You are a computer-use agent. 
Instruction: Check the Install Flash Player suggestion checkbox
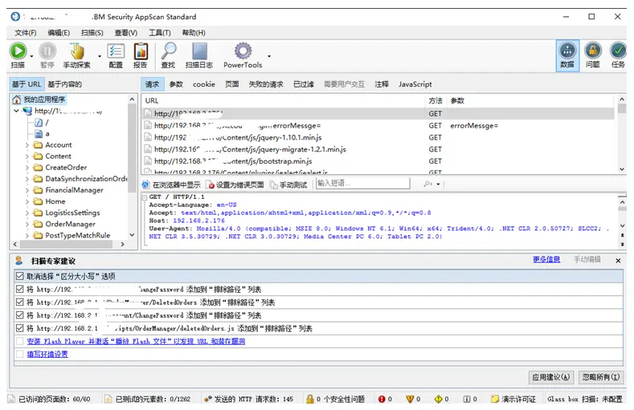[x=19, y=341]
